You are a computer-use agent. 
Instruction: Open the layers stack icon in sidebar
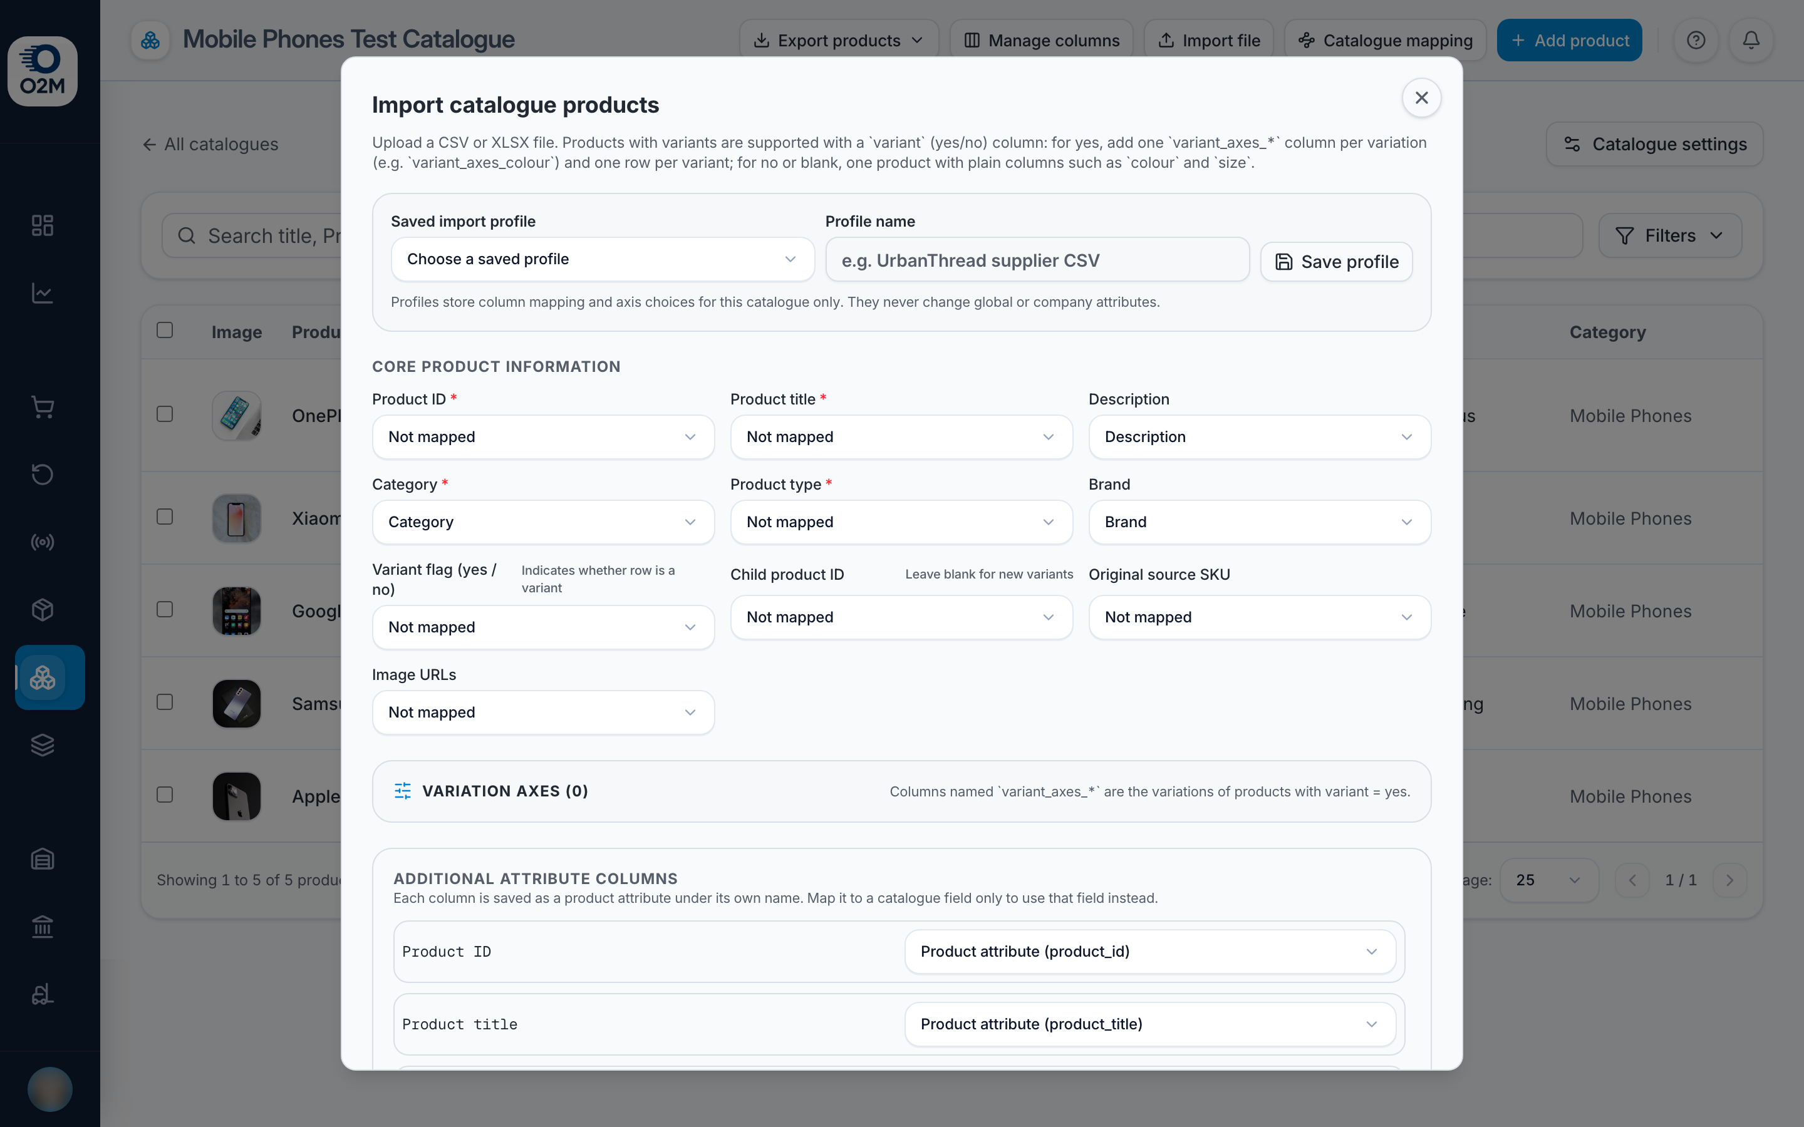pos(43,744)
